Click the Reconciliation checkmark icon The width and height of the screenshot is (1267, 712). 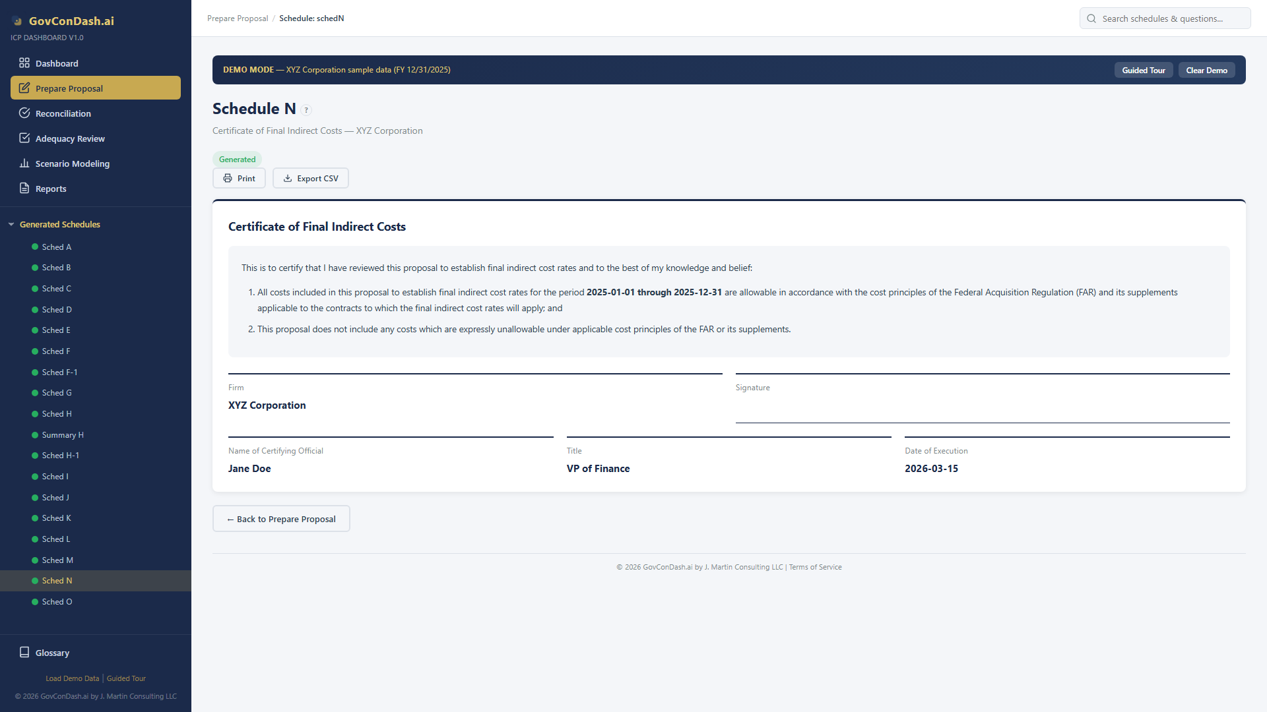tap(24, 113)
